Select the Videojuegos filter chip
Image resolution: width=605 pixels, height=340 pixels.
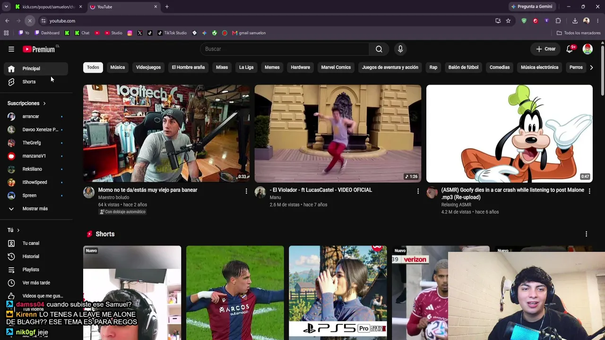pos(148,68)
